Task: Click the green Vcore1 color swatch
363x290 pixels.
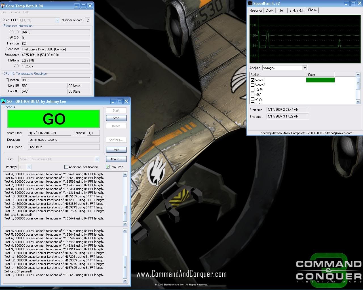Action: [x=320, y=80]
